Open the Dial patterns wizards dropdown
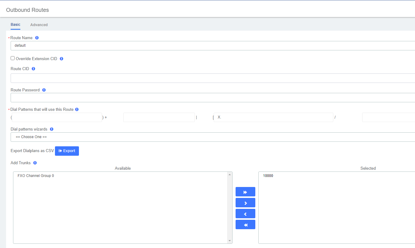 [x=213, y=137]
